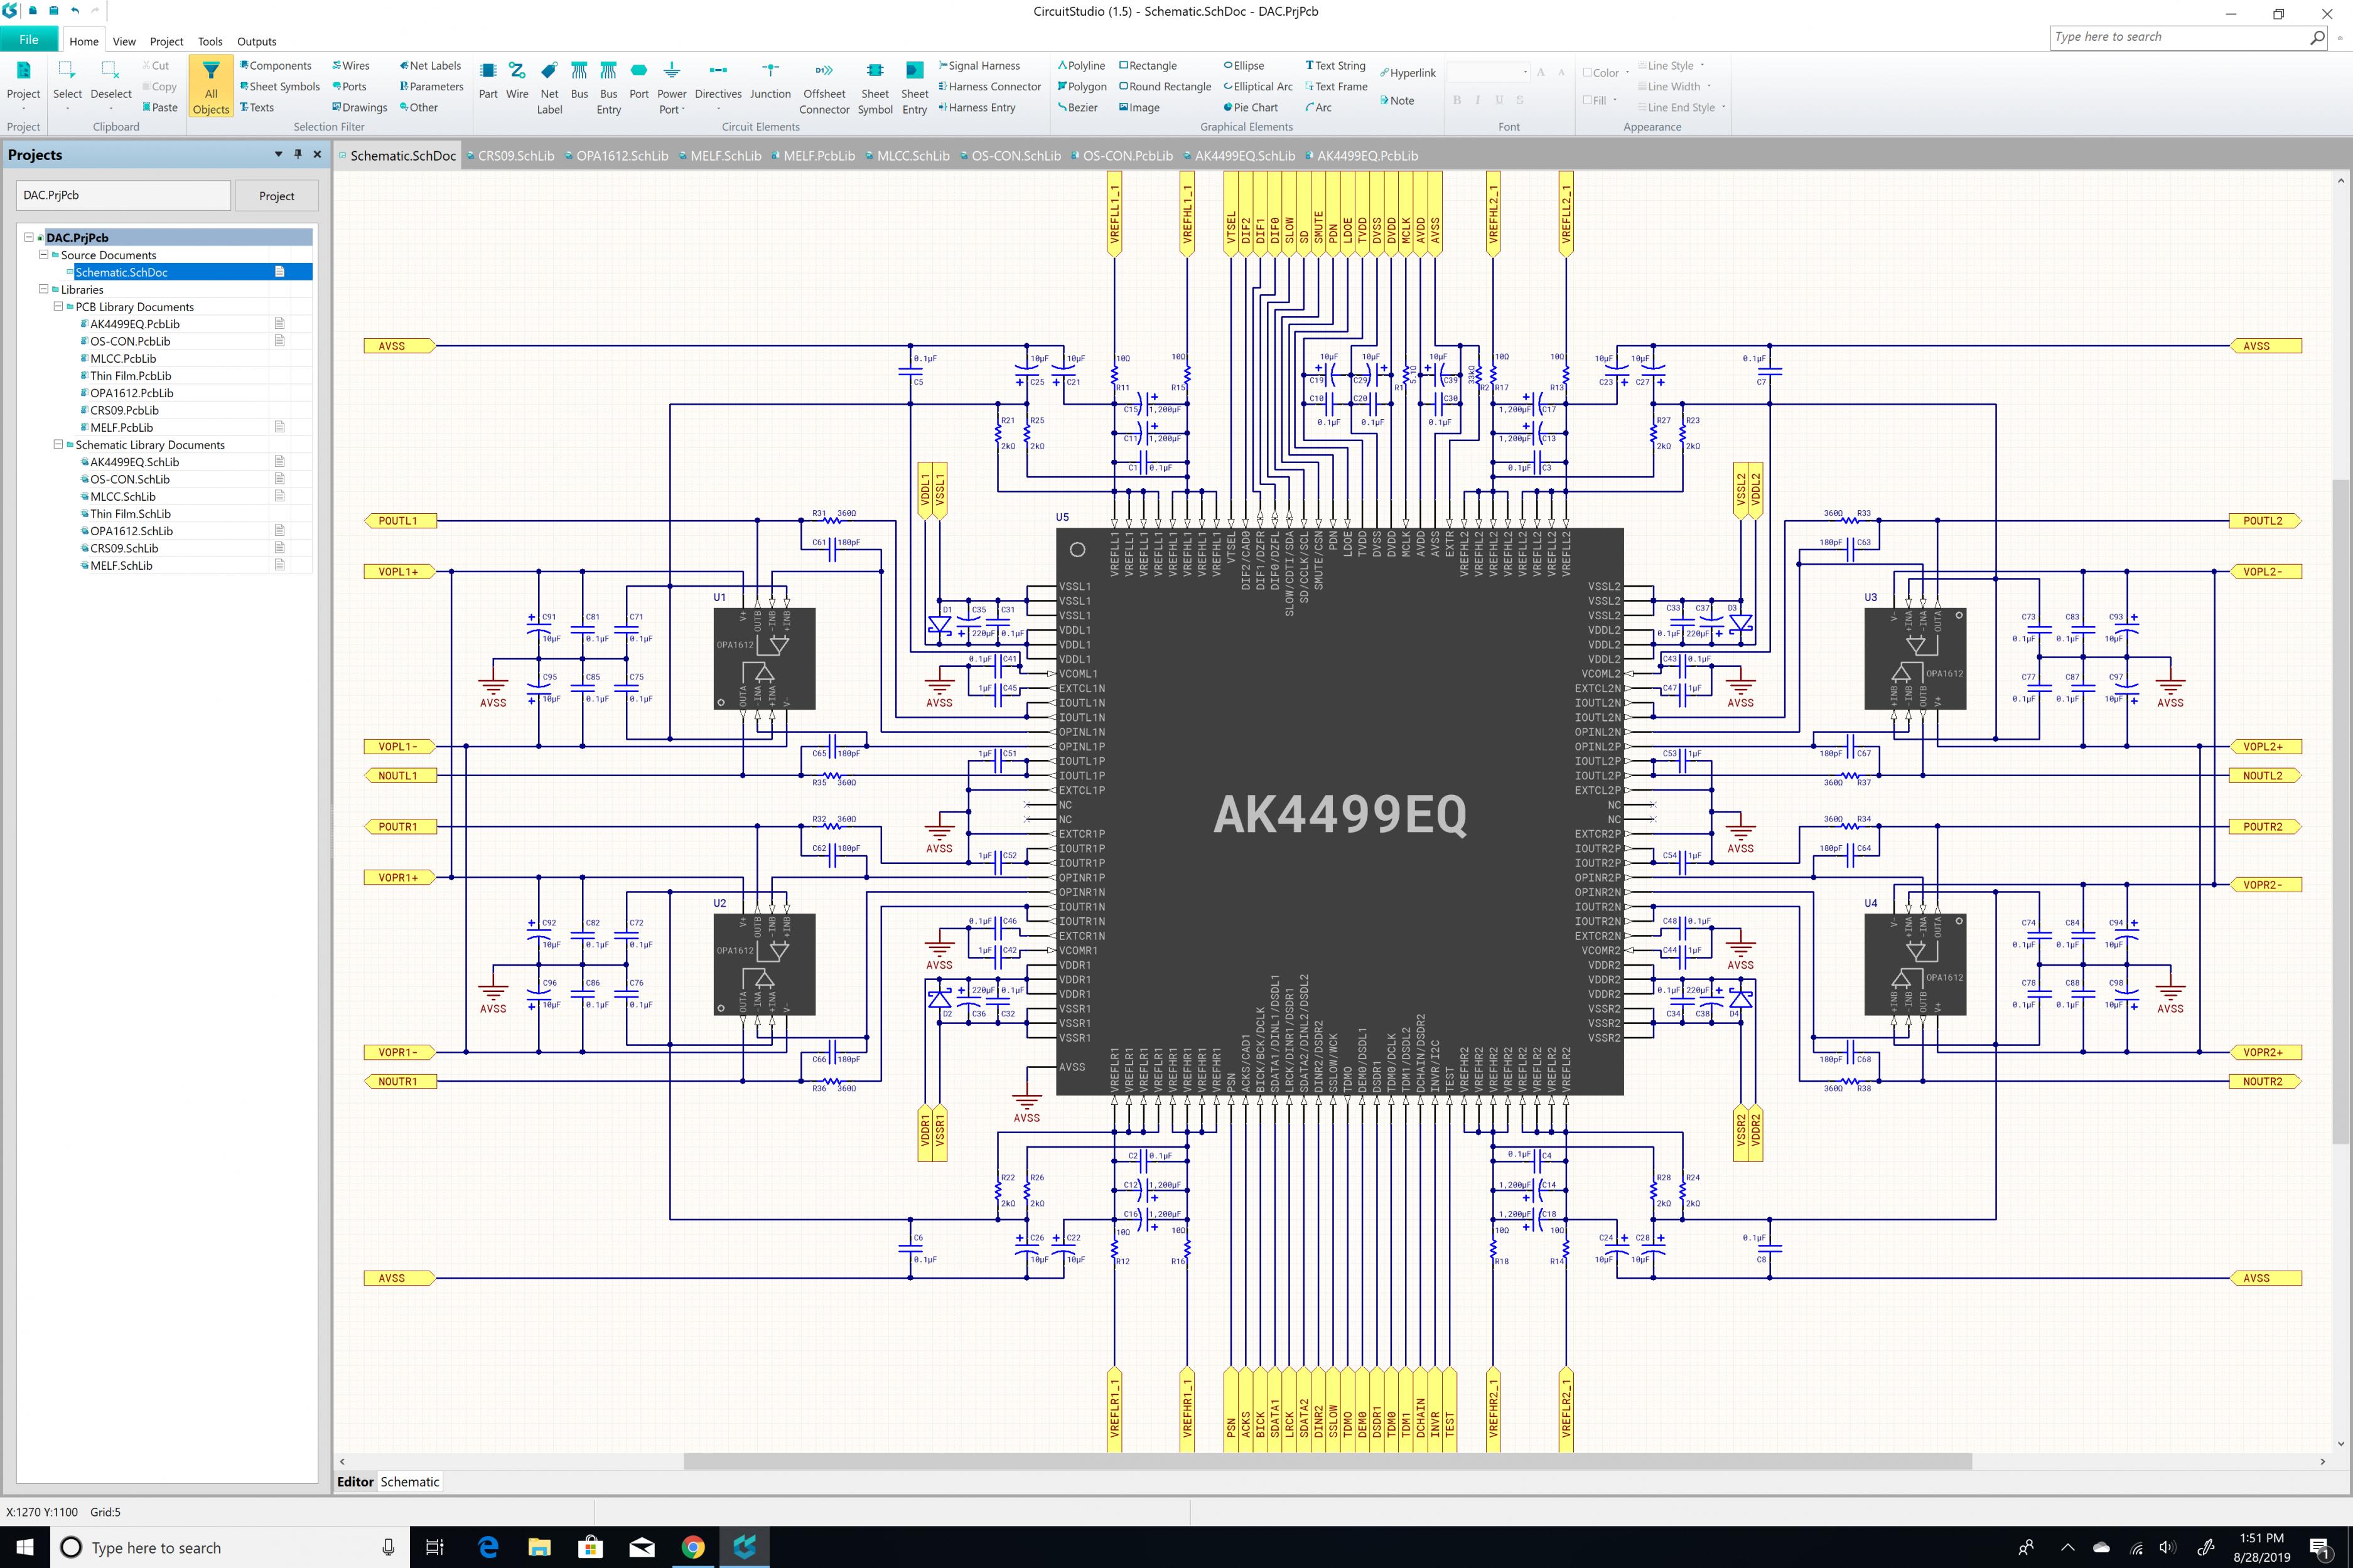Click the Editor tab at the bottom
Image resolution: width=2353 pixels, height=1568 pixels.
pyautogui.click(x=355, y=1482)
